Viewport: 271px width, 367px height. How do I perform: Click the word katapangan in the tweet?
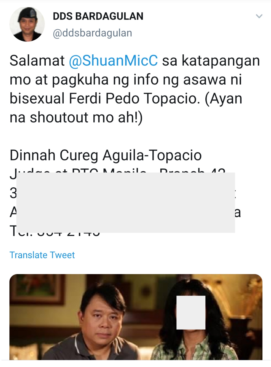click(221, 61)
